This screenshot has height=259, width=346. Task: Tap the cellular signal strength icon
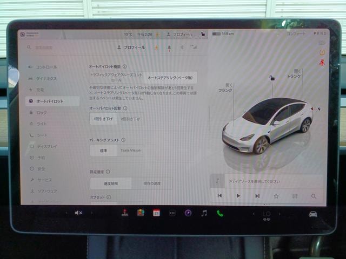coord(194,46)
